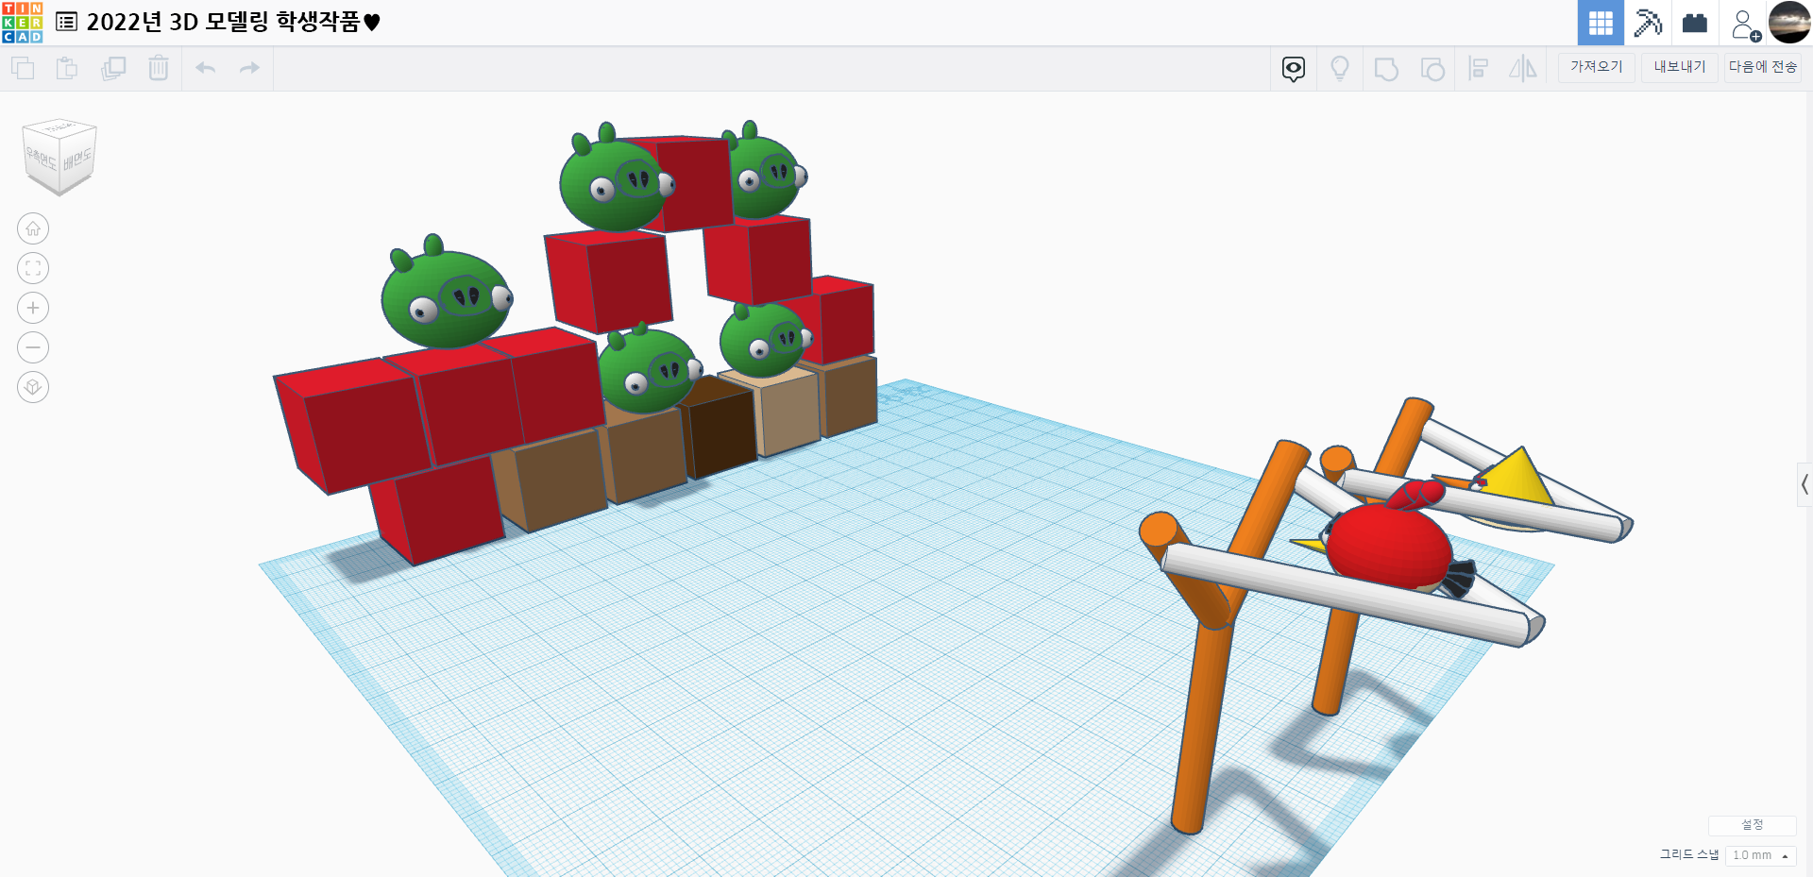Viewport: 1813px width, 877px height.
Task: Open the user profile avatar
Action: 1789,23
